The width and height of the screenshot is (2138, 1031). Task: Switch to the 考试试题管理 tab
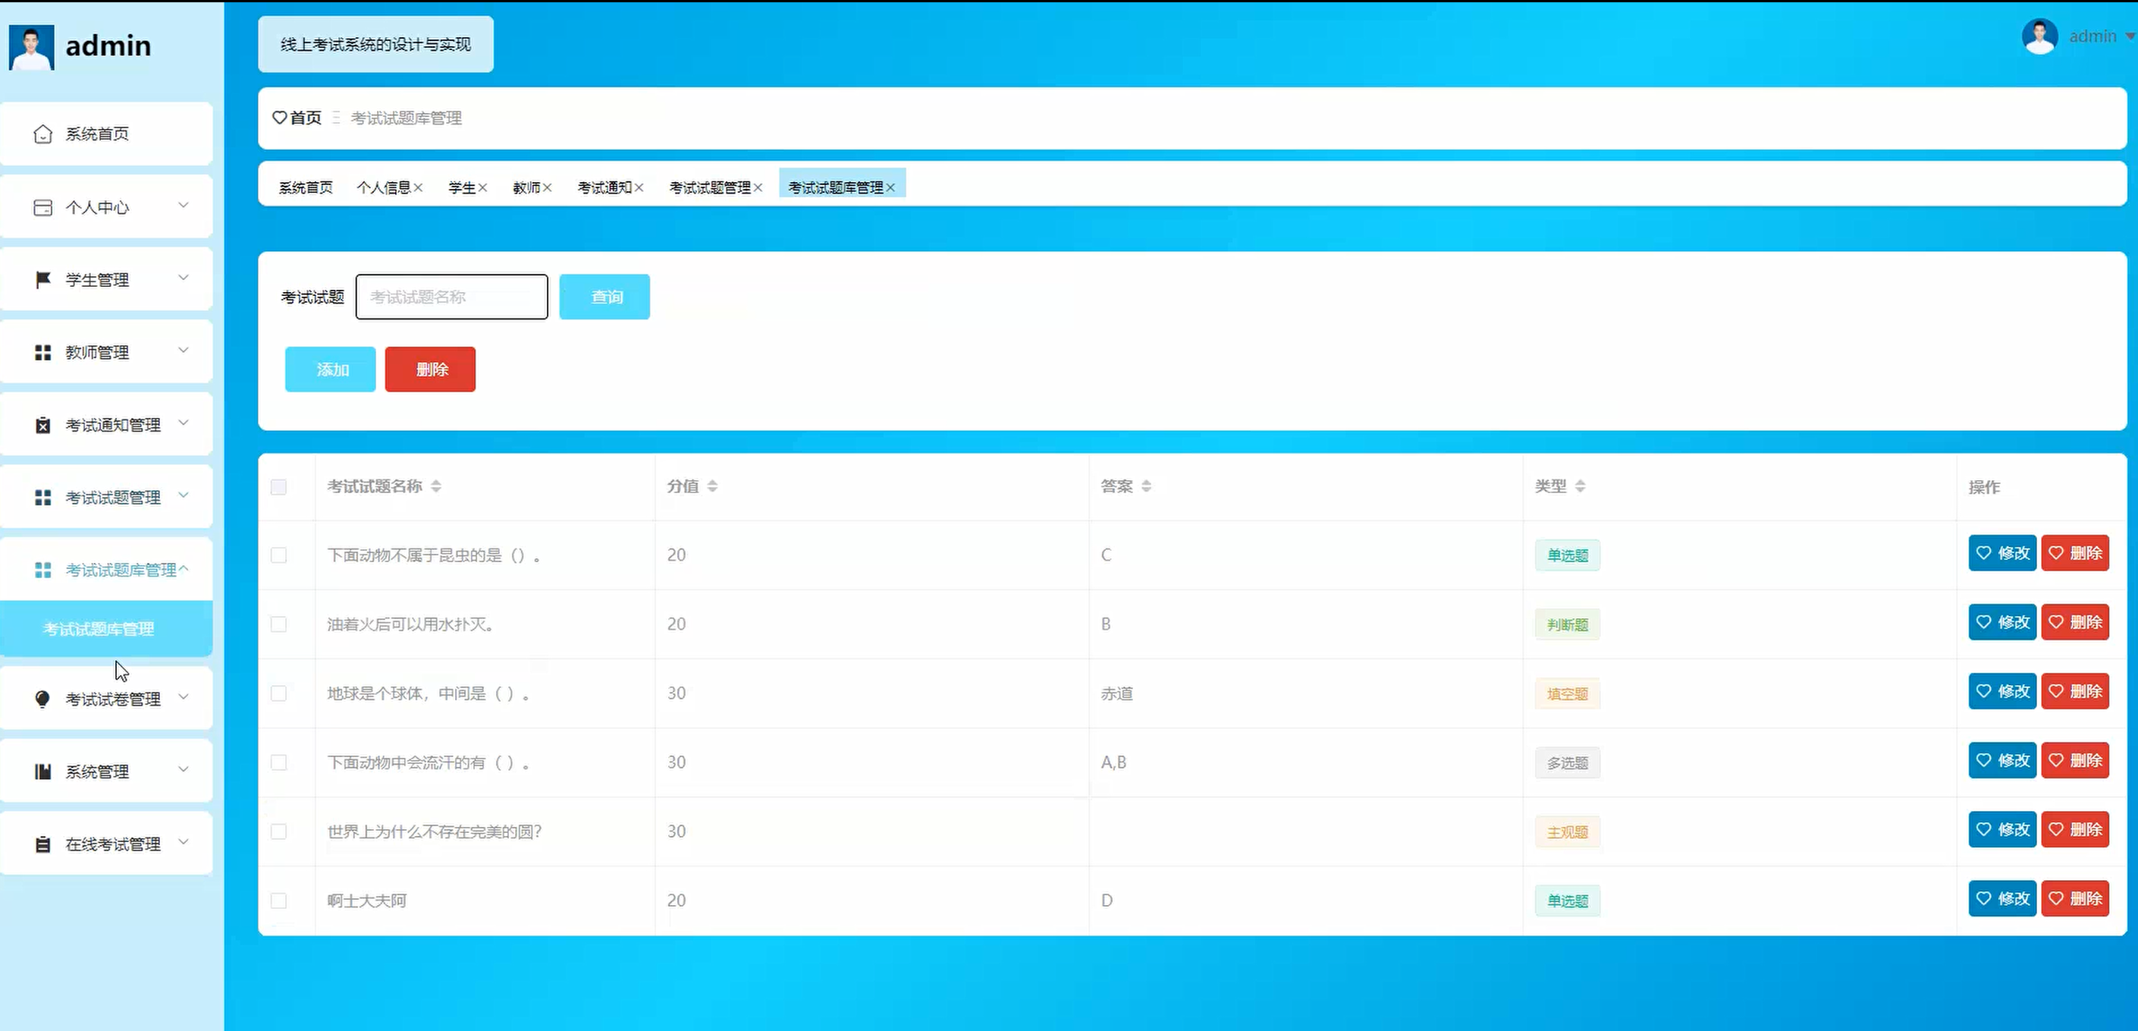[x=710, y=187]
